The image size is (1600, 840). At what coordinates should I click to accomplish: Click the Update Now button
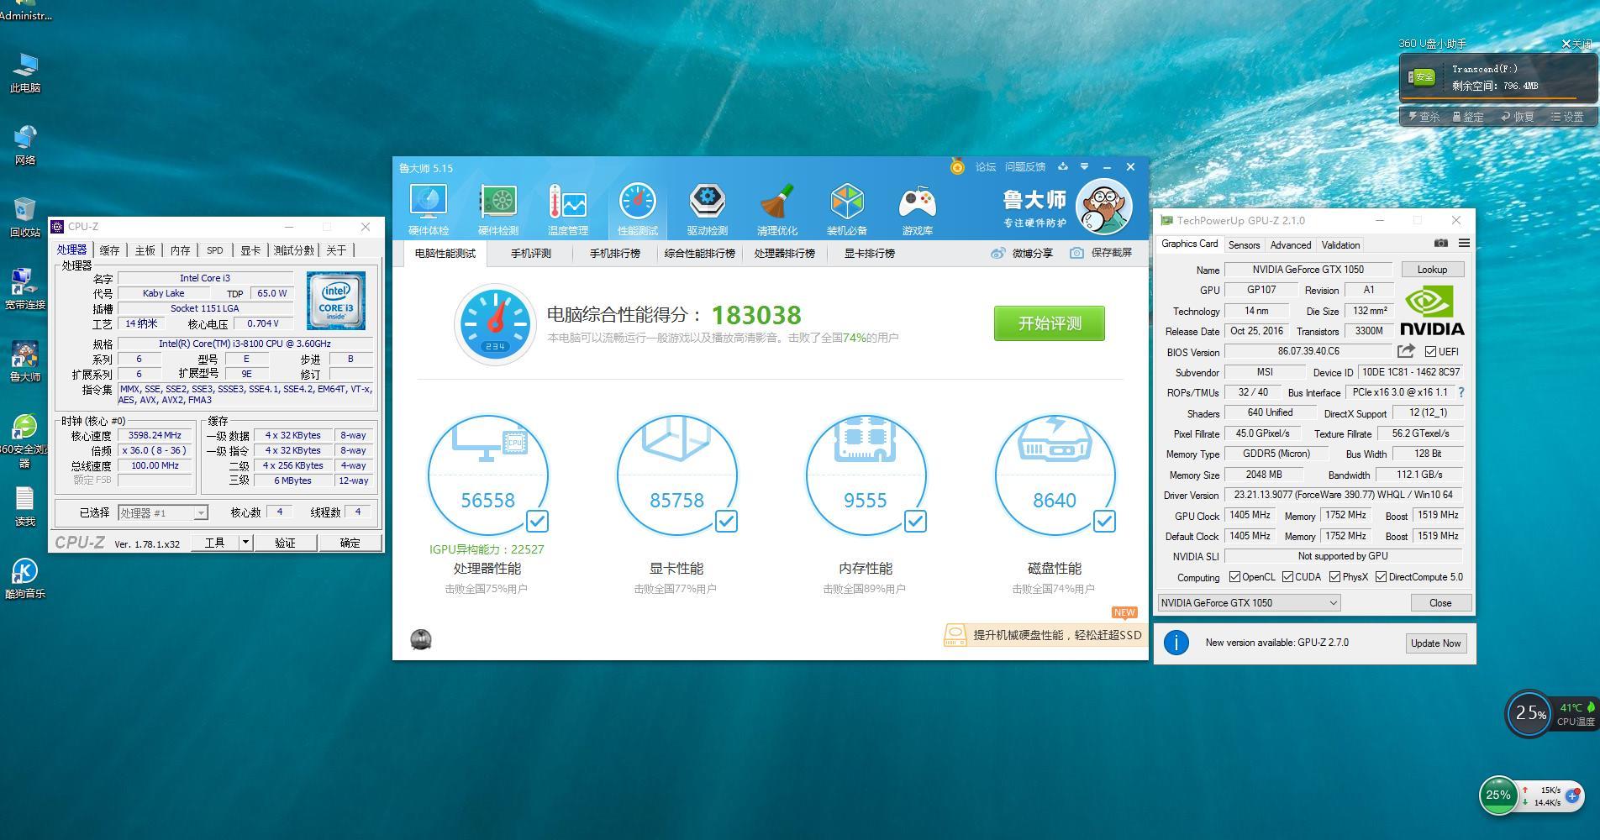[1435, 643]
